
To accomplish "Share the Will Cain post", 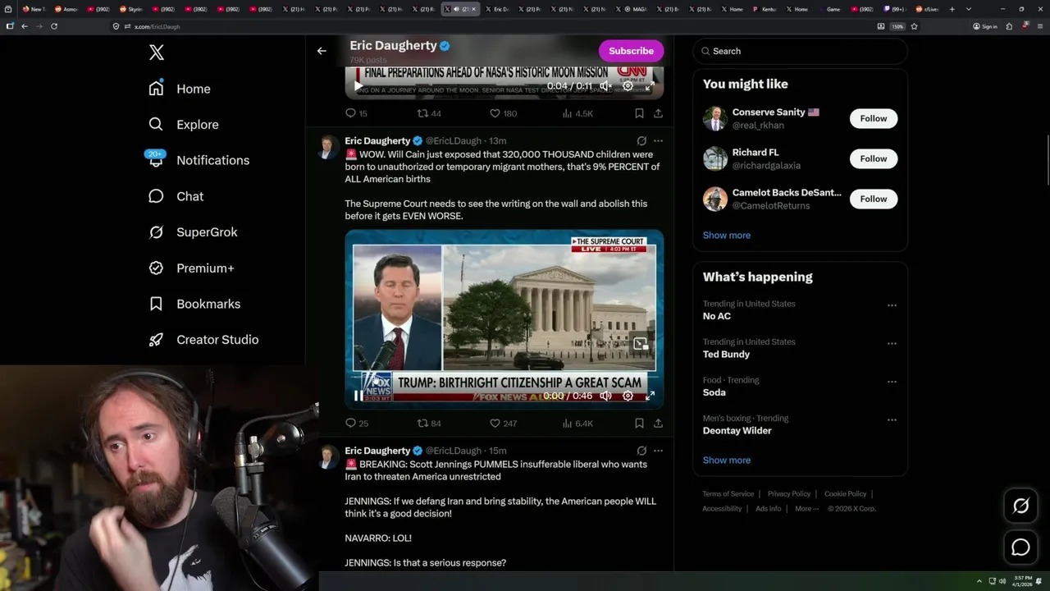I will click(x=658, y=424).
